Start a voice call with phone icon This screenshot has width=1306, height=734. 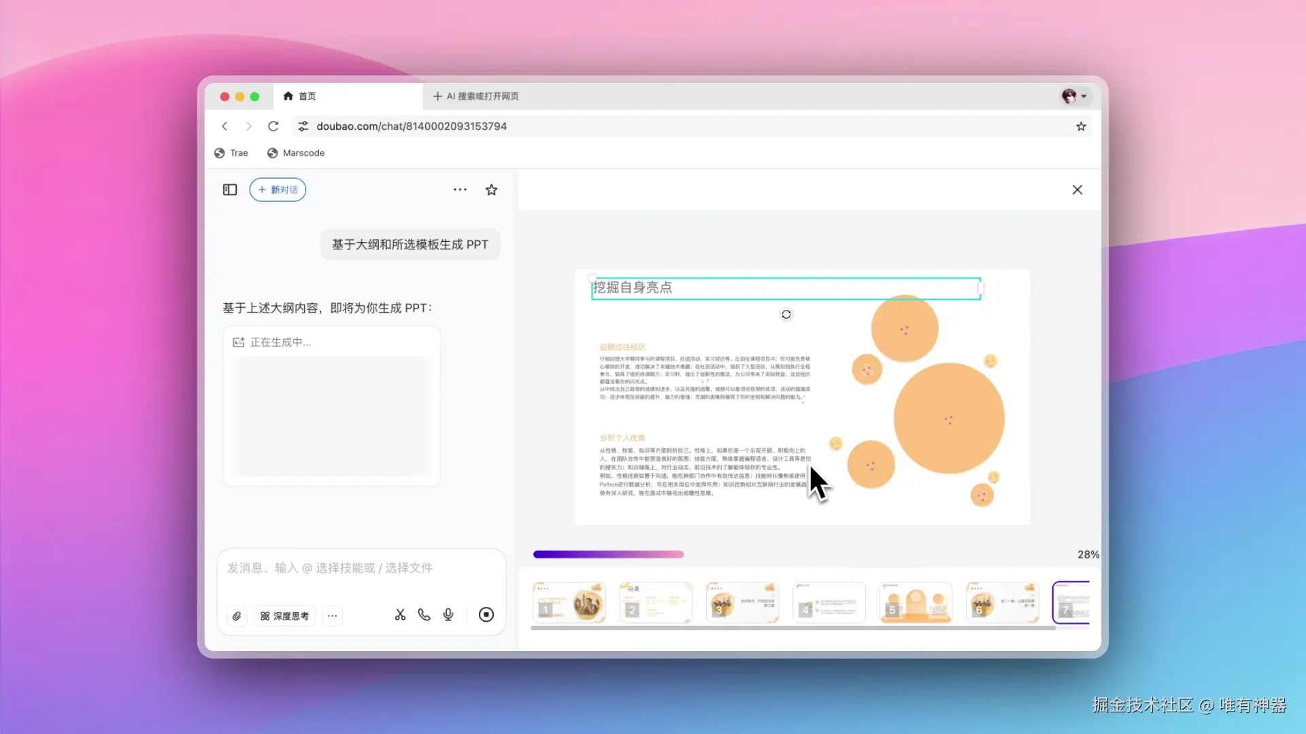coord(424,614)
